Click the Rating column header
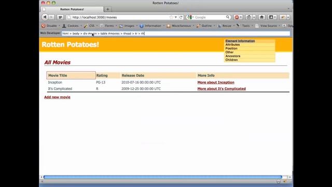Viewport: 332px width, 187px height. pos(108,75)
